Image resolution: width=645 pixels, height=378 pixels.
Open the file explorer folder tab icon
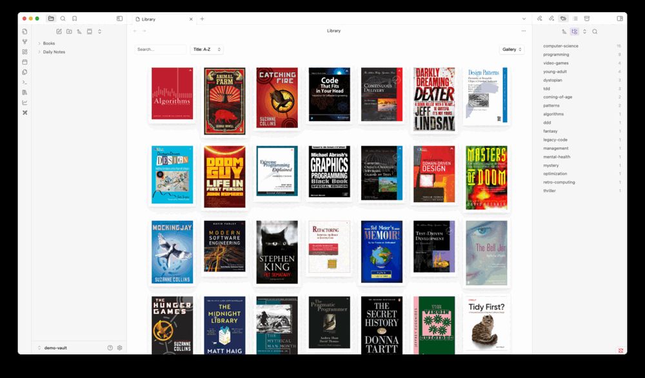(51, 19)
